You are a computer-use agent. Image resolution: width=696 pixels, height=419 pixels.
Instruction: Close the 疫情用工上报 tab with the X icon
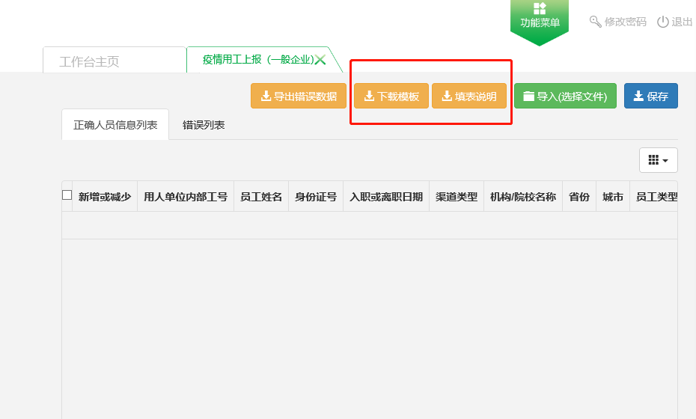320,60
